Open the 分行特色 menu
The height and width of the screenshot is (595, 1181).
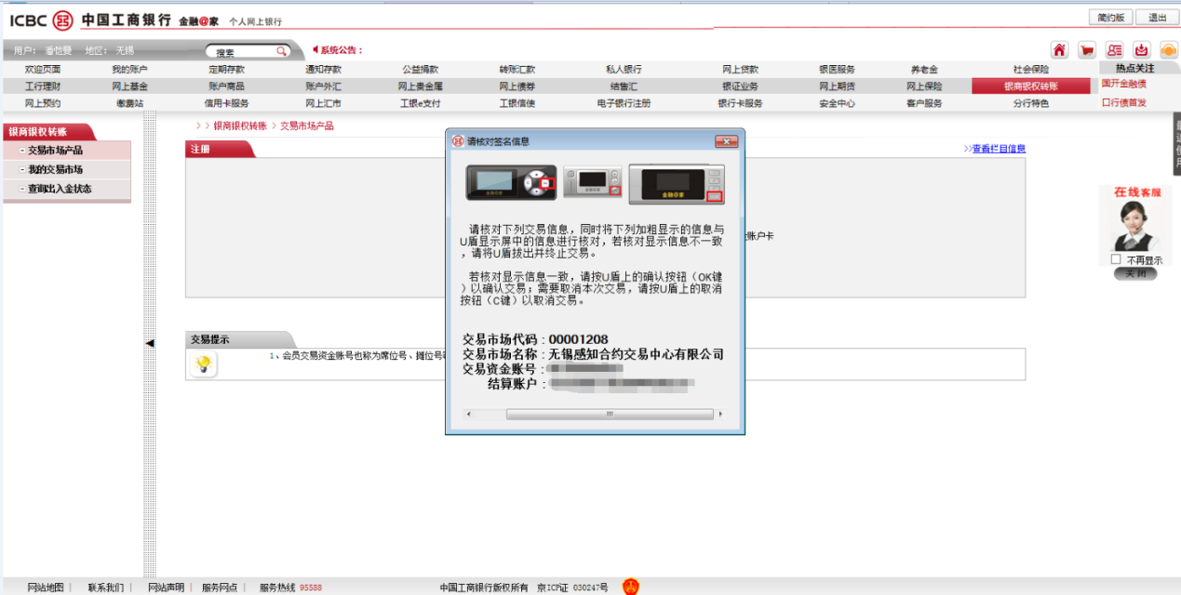click(x=1031, y=103)
